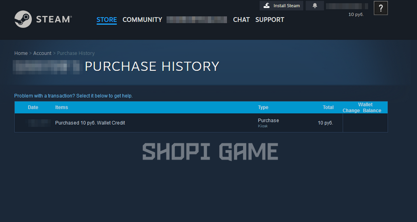
Task: Click the blurred username menu item
Action: [197, 20]
